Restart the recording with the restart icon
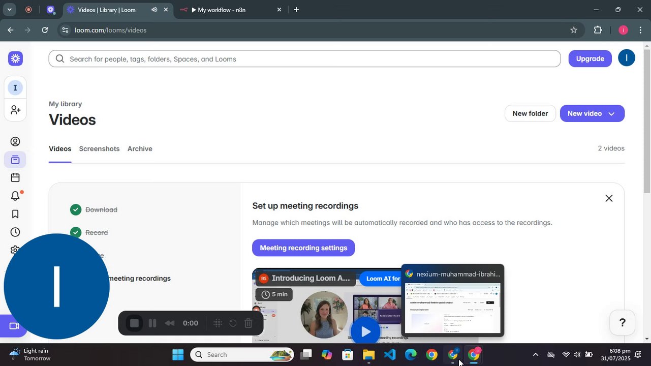The width and height of the screenshot is (651, 366). (x=233, y=323)
